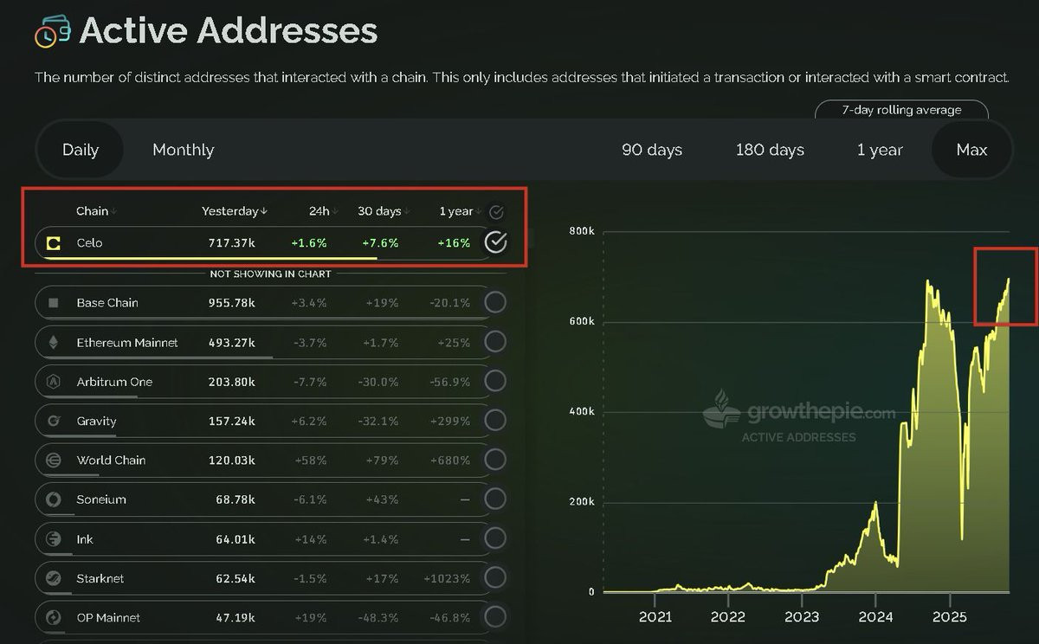Image resolution: width=1039 pixels, height=644 pixels.
Task: Click Starknet +1023% yearly change
Action: tap(447, 578)
